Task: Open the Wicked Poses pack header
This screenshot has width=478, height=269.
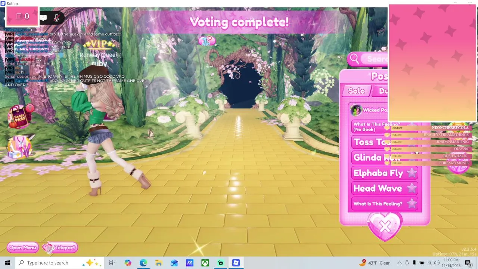Action: (x=369, y=110)
